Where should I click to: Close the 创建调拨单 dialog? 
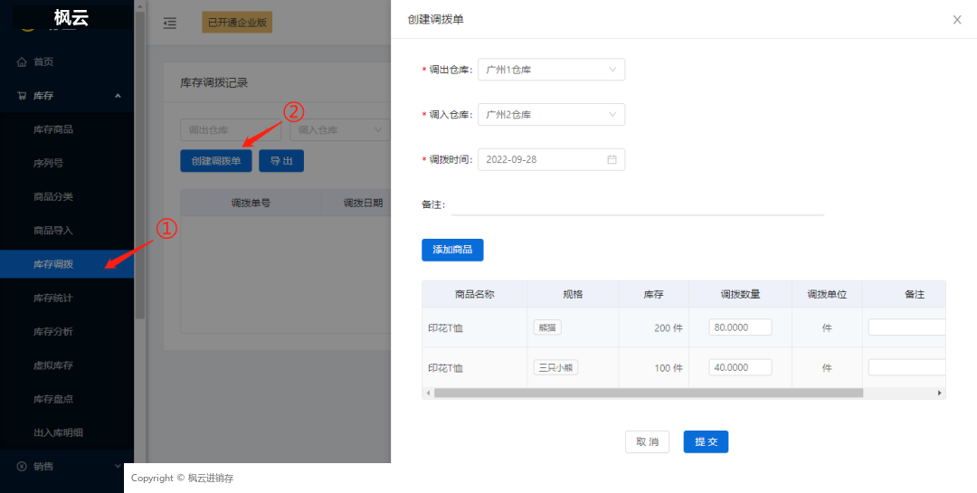(x=957, y=19)
